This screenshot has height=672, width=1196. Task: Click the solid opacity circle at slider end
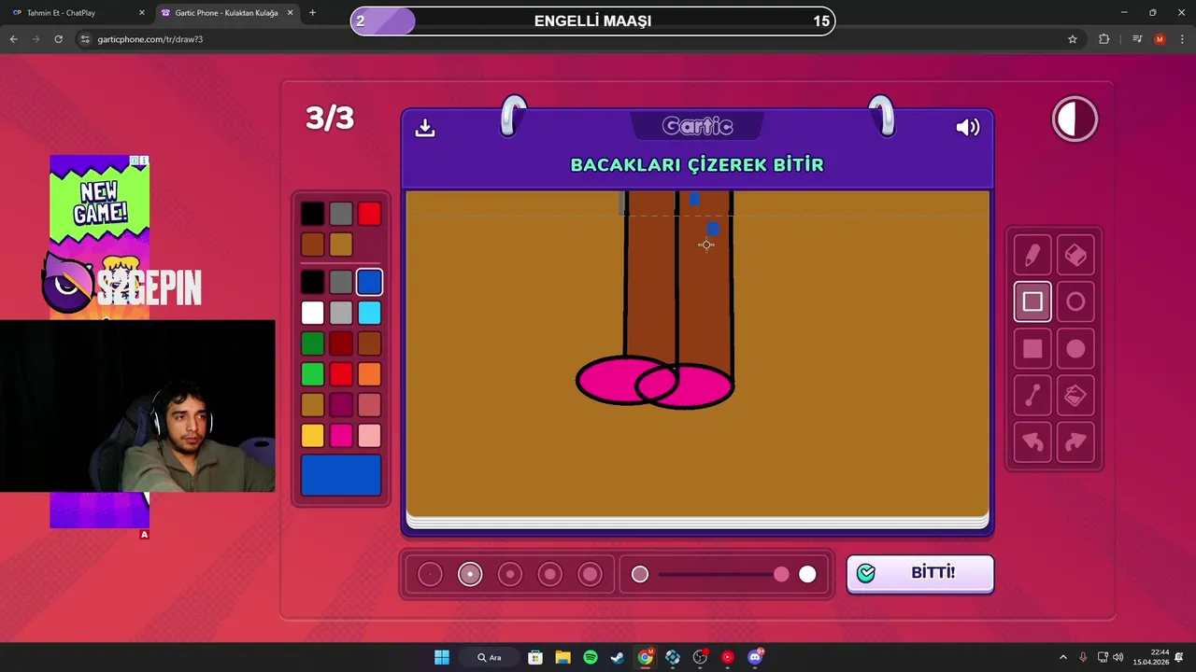(807, 574)
